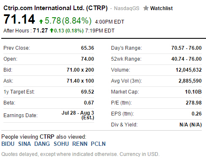Viewport: 206px width, 161px height.
Task: Open the RENN ticker link
Action: pyautogui.click(x=80, y=144)
